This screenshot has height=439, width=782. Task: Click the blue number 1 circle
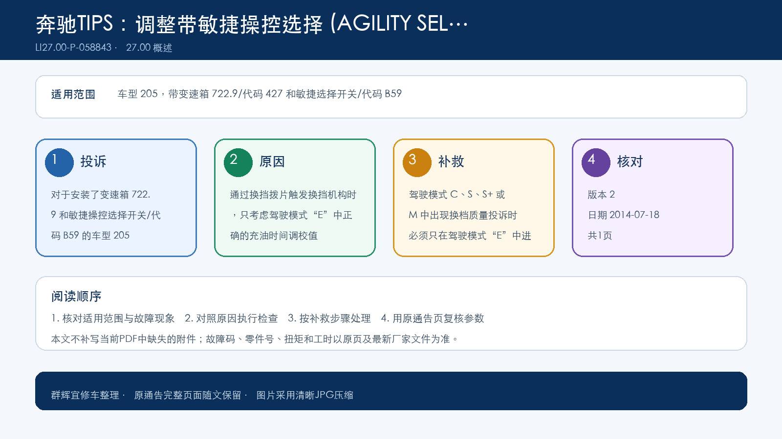(x=59, y=162)
